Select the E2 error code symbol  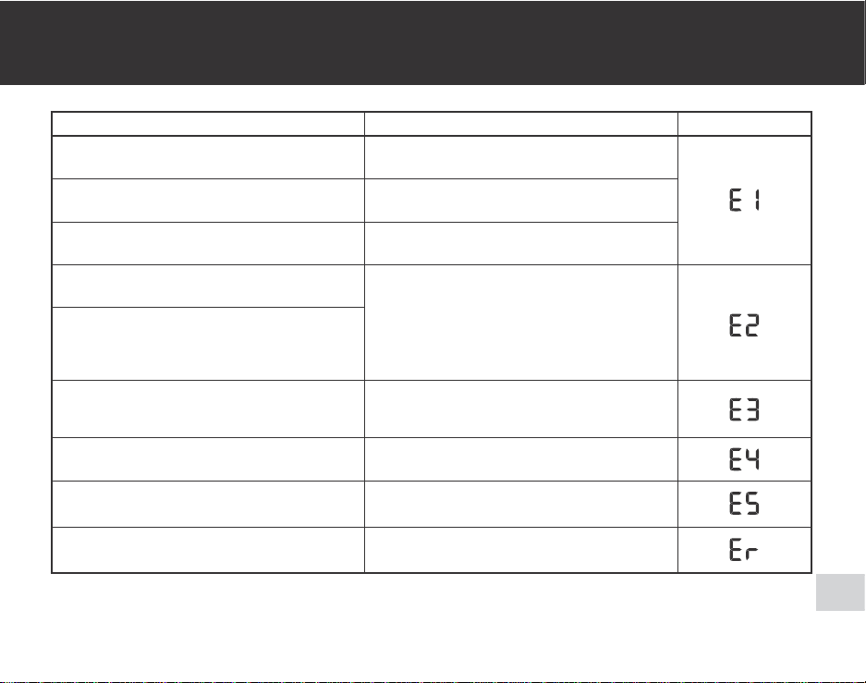click(745, 325)
